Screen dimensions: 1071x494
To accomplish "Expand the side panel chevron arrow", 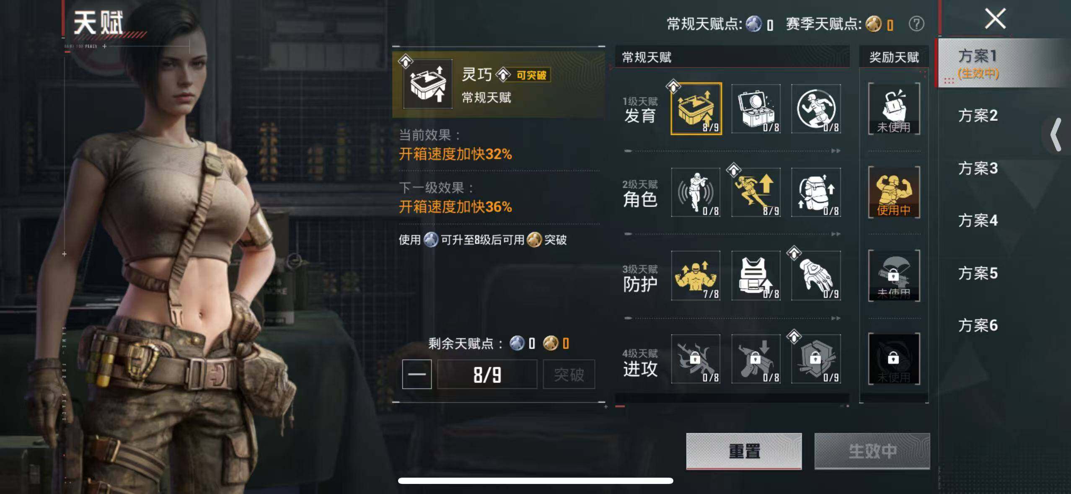I will 1056,134.
